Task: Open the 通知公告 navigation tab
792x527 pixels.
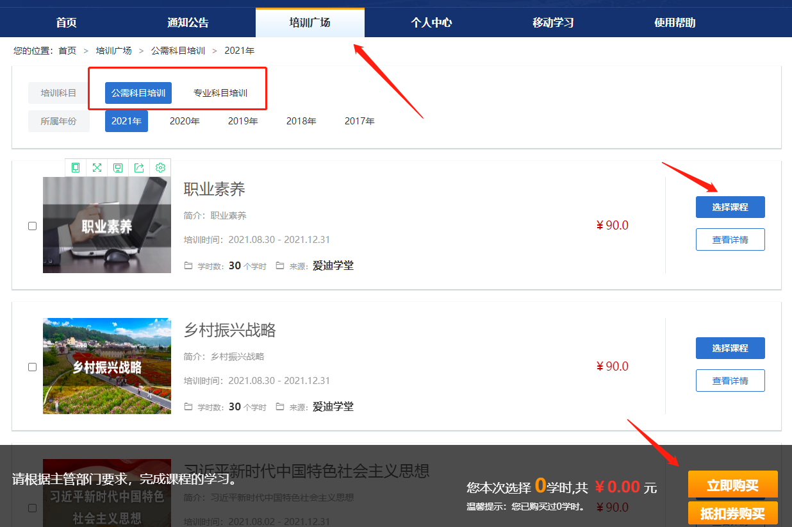Action: point(188,22)
